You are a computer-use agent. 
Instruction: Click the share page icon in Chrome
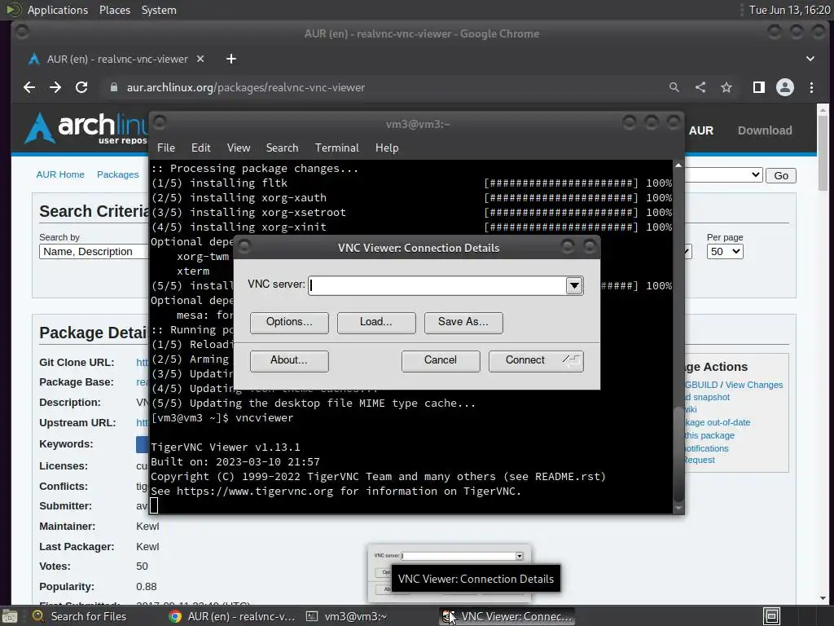(x=700, y=87)
